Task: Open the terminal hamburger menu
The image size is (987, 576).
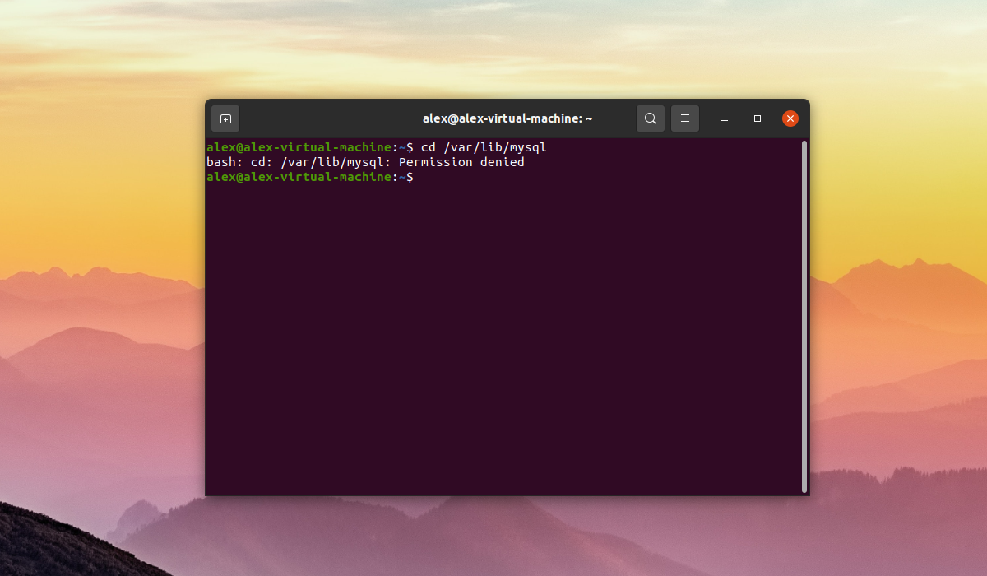Action: 685,118
